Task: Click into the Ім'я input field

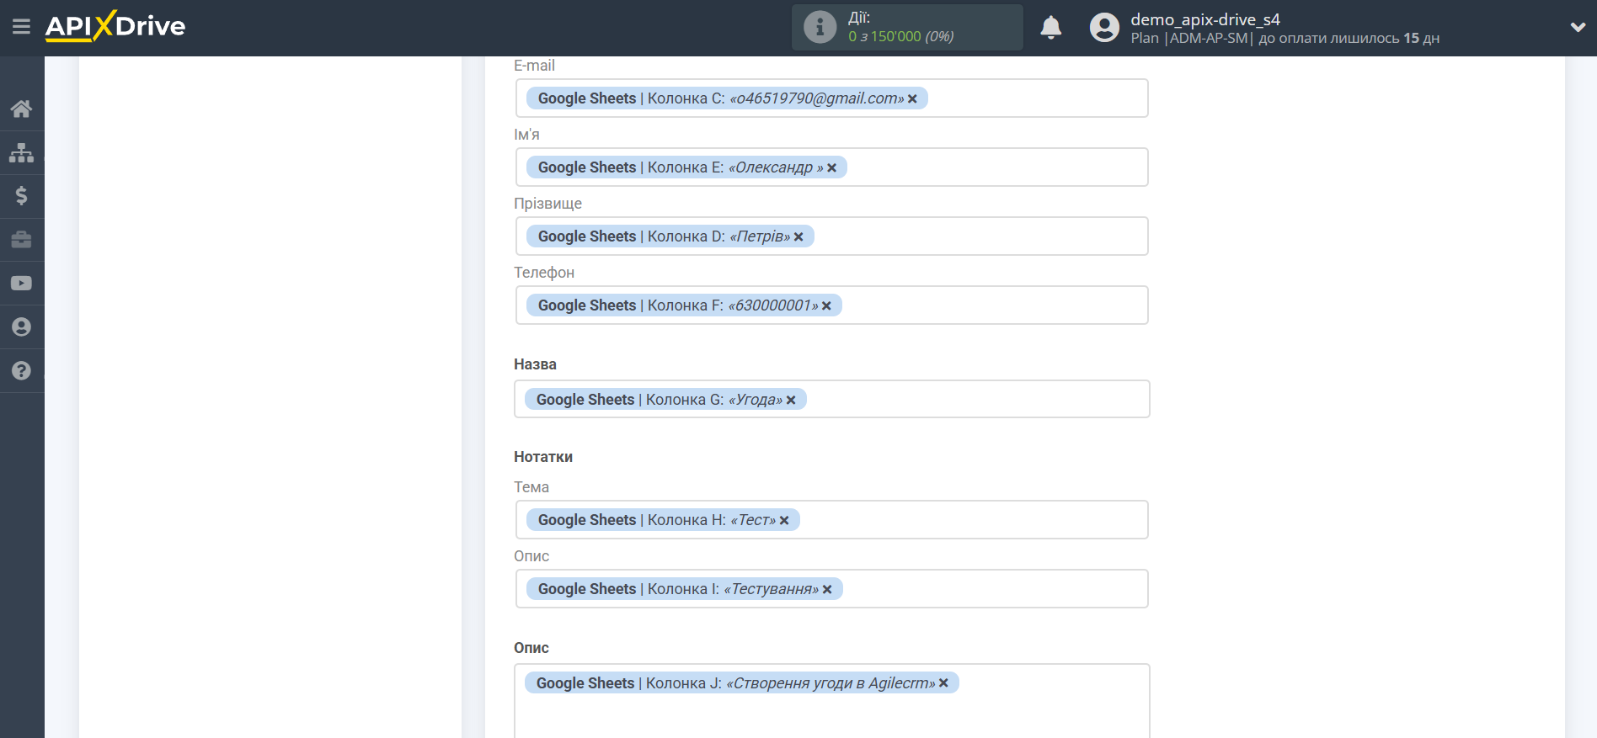Action: point(831,167)
